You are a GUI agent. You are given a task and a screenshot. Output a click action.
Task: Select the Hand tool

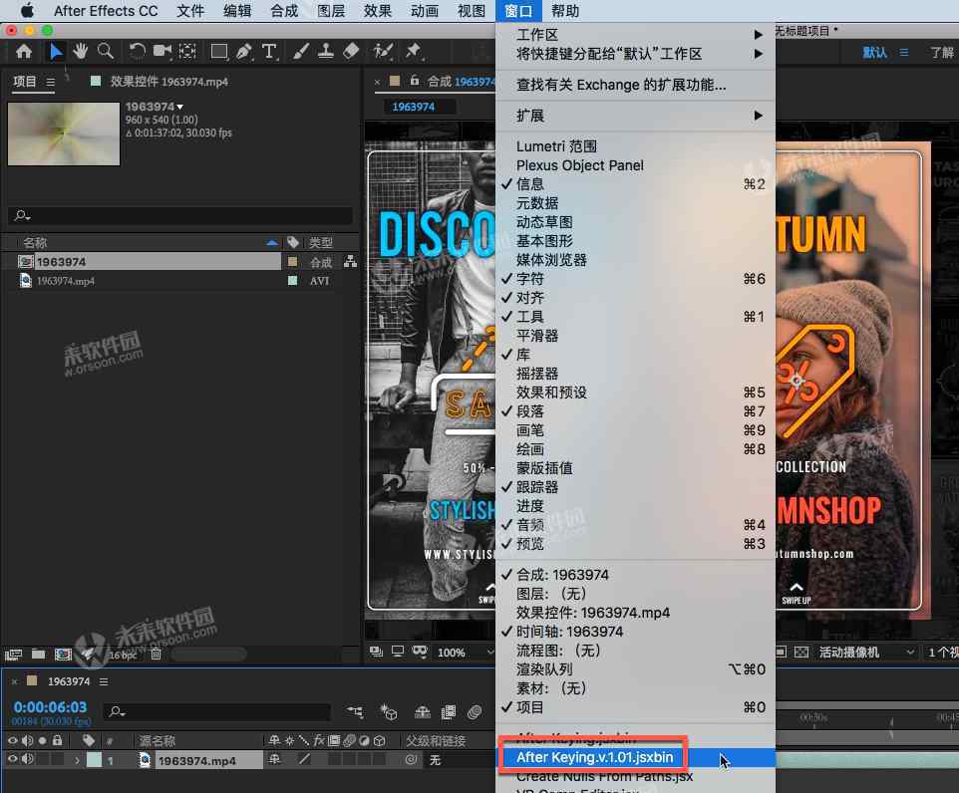pyautogui.click(x=80, y=52)
